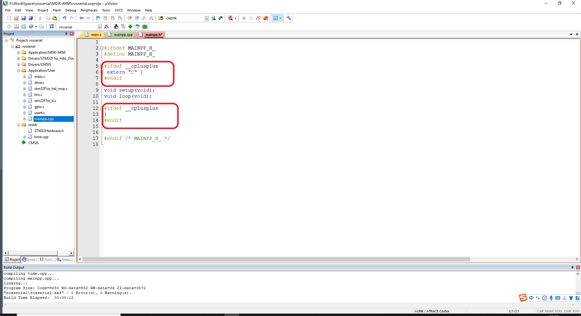Switch to the Functions panel tab
The width and height of the screenshot is (581, 316).
click(x=47, y=260)
